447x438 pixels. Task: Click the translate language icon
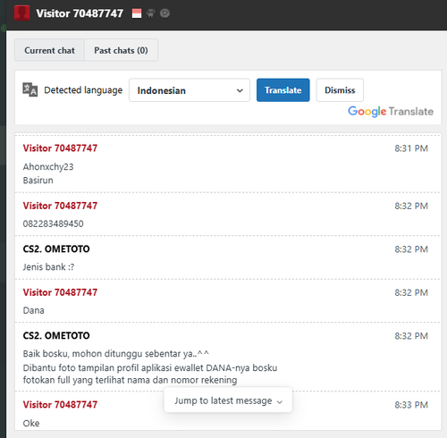[30, 89]
